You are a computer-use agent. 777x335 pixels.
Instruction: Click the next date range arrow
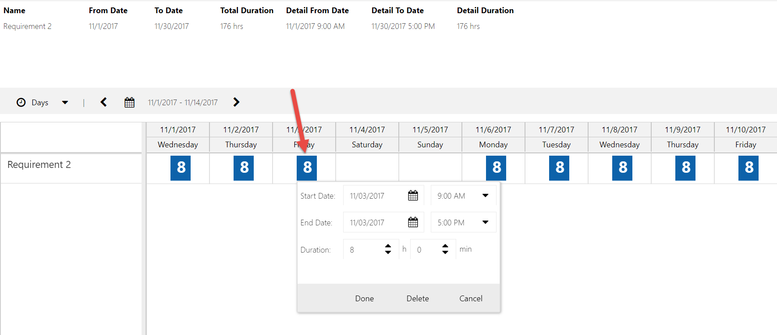click(236, 102)
